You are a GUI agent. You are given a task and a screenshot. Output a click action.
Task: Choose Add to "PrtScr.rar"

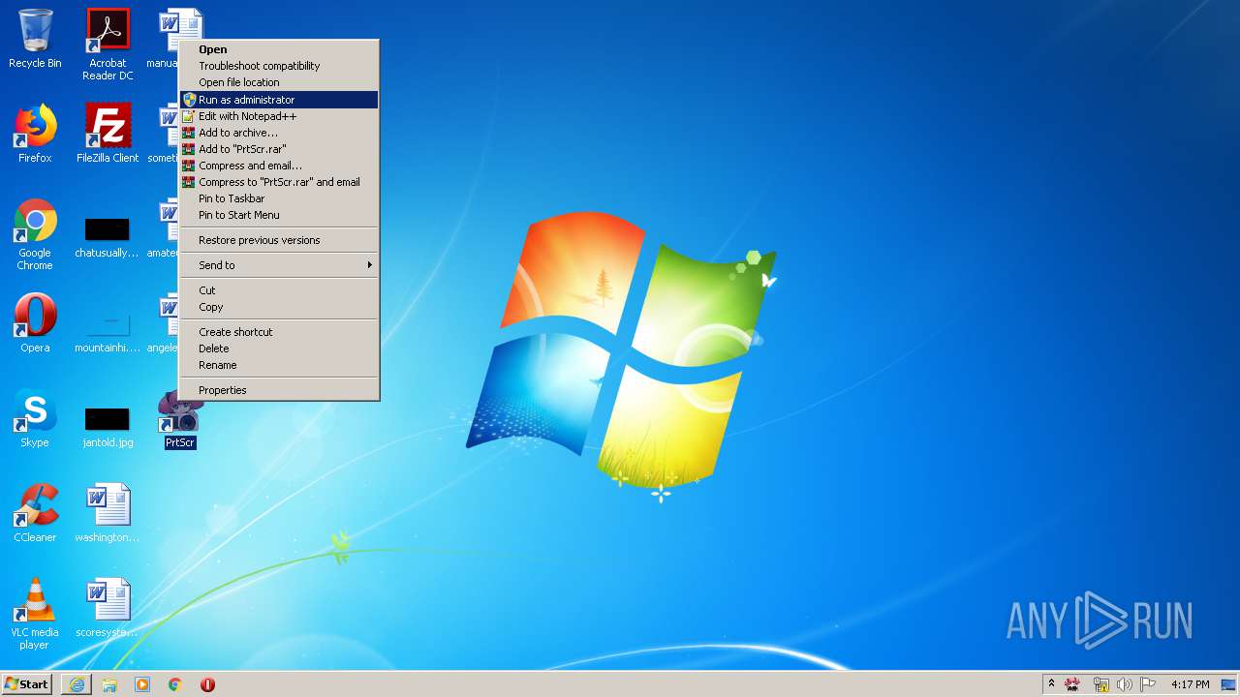pos(279,149)
